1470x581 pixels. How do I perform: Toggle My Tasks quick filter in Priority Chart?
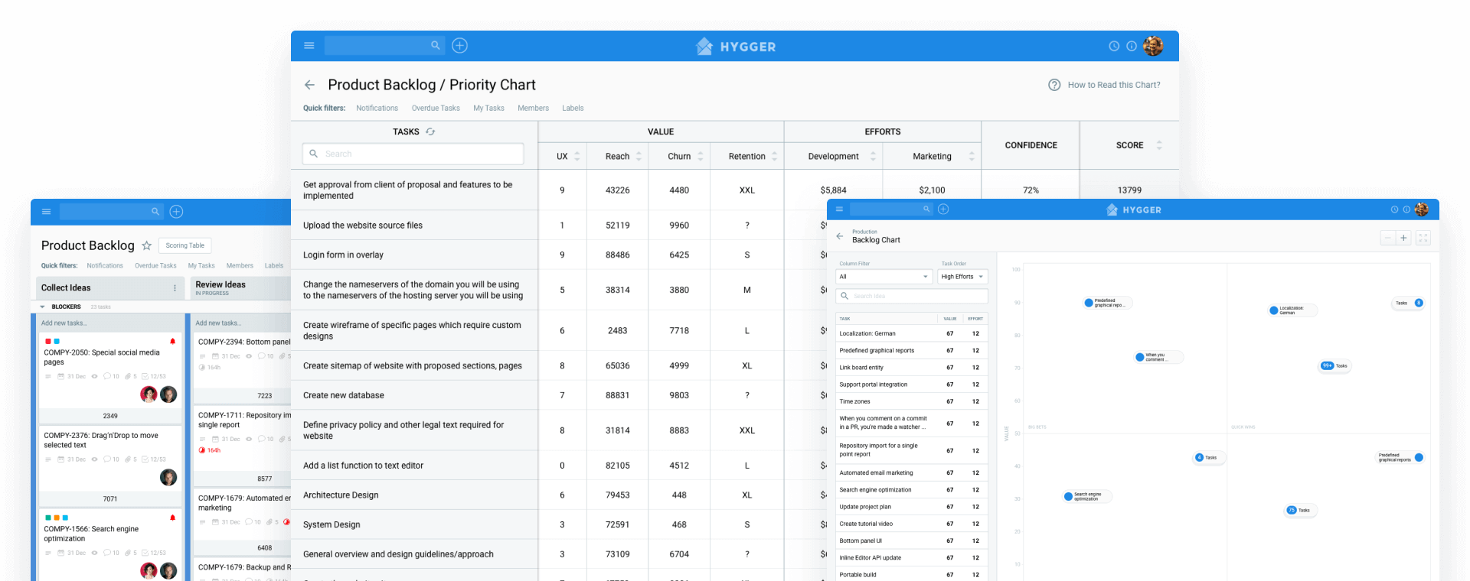tap(488, 109)
